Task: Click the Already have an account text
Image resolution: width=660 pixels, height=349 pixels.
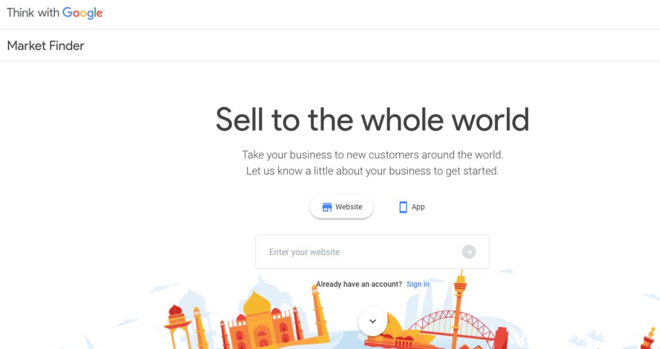Action: (359, 284)
